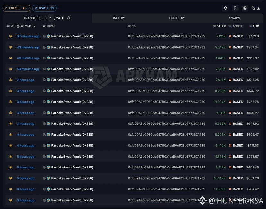Click the BASED token icon in the $609.47 row
Image resolution: width=266 pixels, height=209 pixels.
tap(230, 134)
